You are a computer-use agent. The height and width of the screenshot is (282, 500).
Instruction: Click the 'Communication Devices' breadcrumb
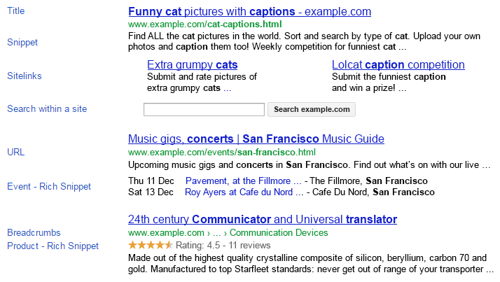point(279,233)
